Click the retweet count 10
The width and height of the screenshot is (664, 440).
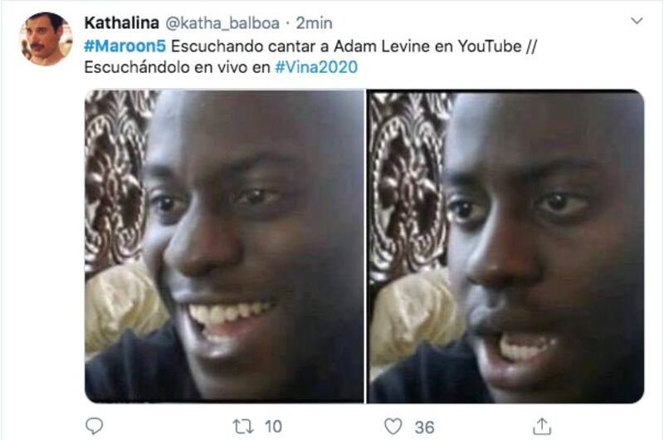[273, 427]
